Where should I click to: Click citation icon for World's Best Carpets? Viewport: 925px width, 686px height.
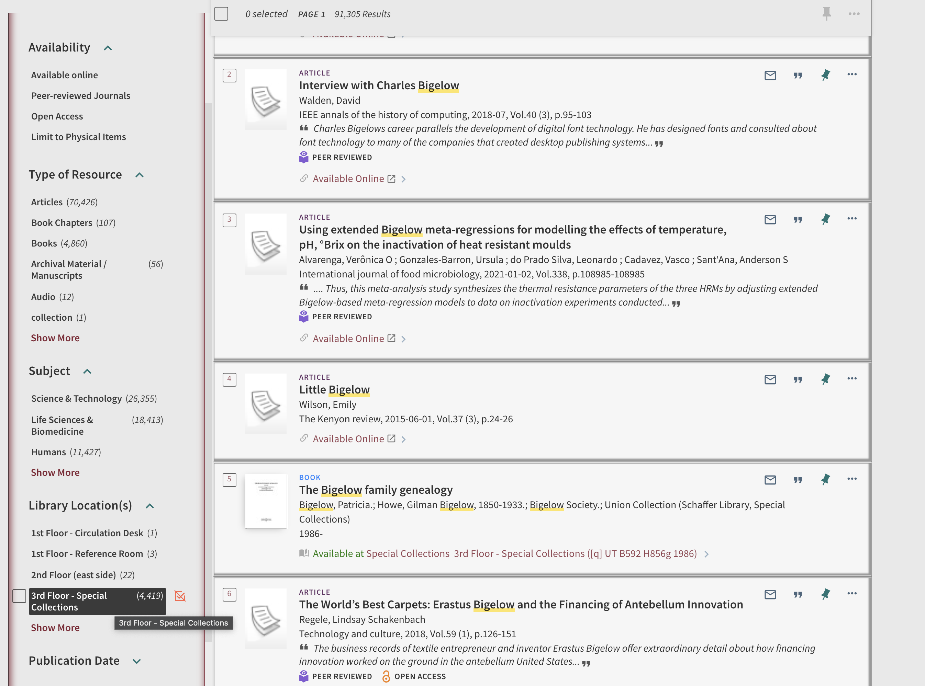tap(798, 594)
